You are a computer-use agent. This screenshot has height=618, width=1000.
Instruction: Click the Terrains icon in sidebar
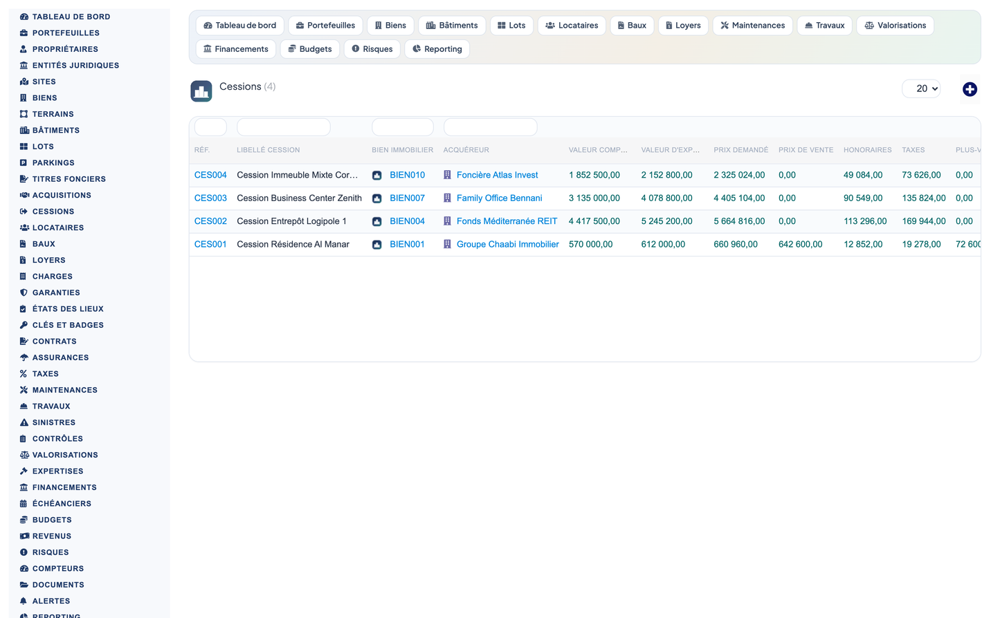[x=24, y=114]
